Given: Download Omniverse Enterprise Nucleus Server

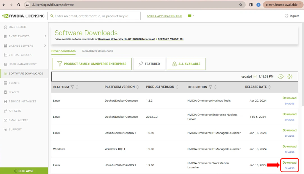Looking at the screenshot, I should (289, 114).
